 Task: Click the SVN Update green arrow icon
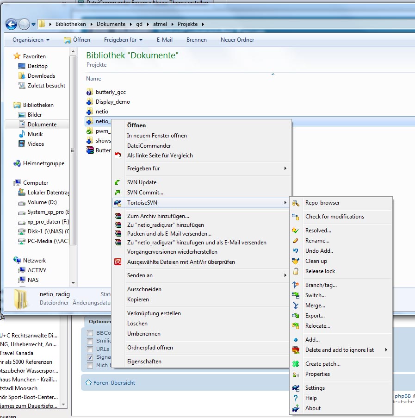pyautogui.click(x=118, y=182)
